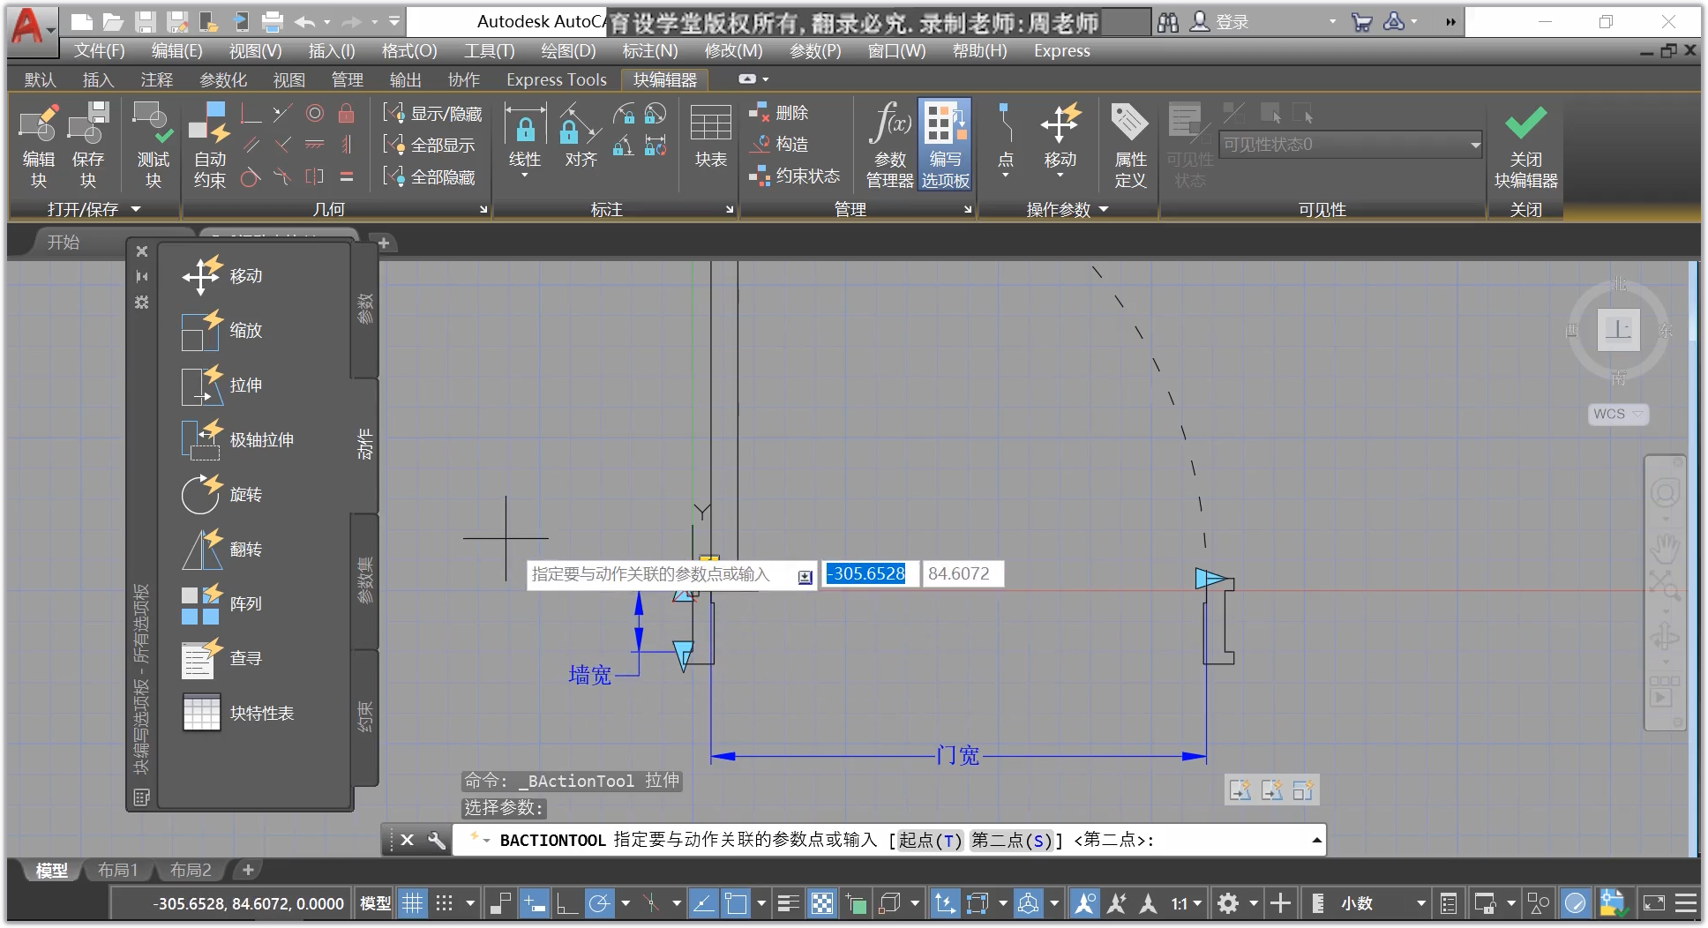
Task: Click the Delete constraint (删除) icon
Action: 779,113
